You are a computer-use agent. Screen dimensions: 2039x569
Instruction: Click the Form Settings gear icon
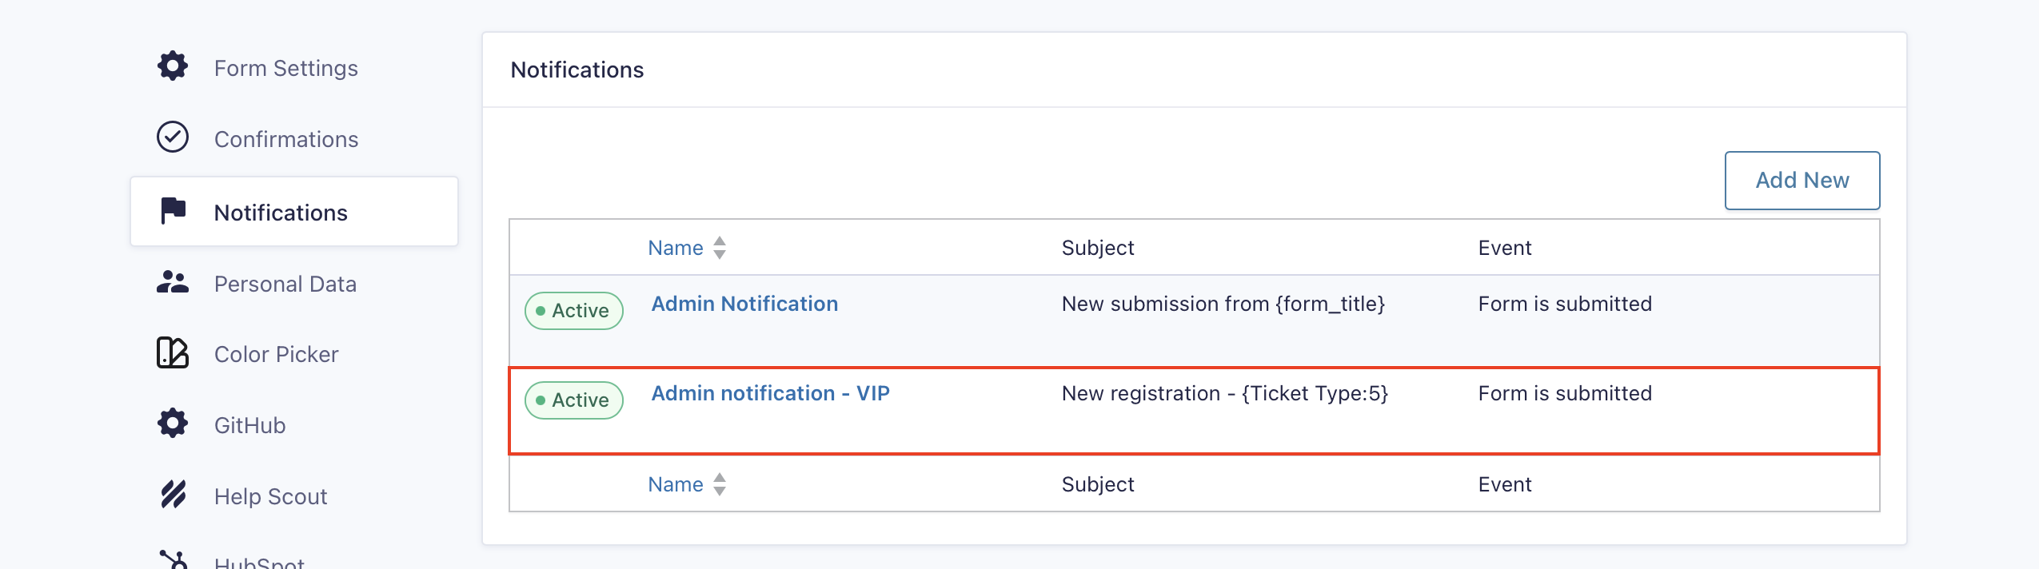pos(173,66)
